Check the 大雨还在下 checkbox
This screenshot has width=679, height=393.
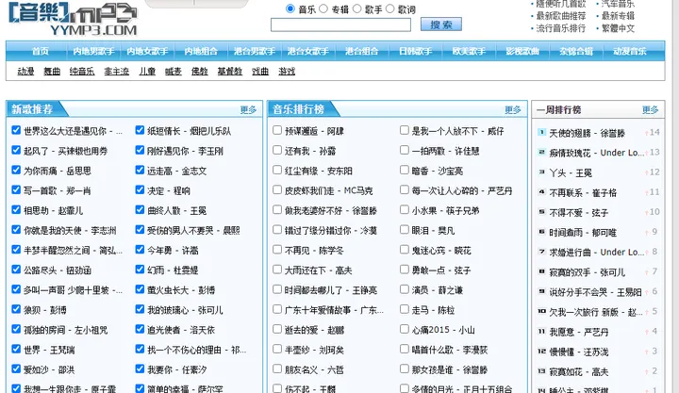click(277, 270)
